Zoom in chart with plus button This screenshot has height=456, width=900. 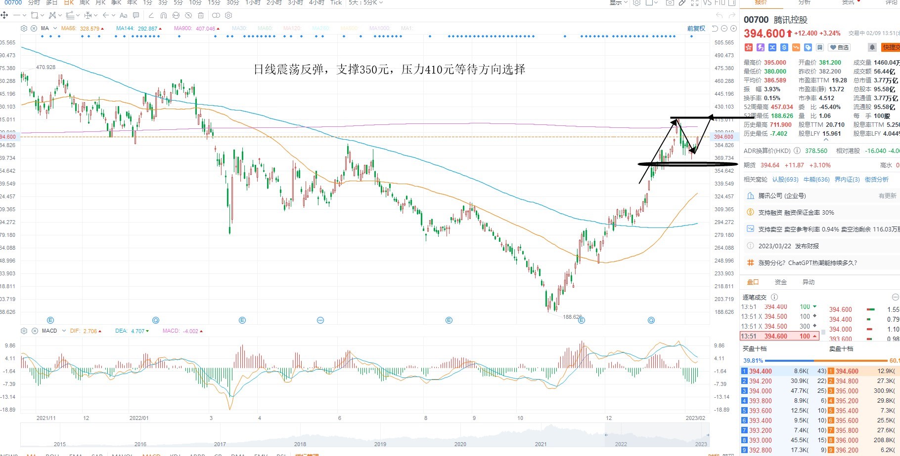tap(733, 29)
